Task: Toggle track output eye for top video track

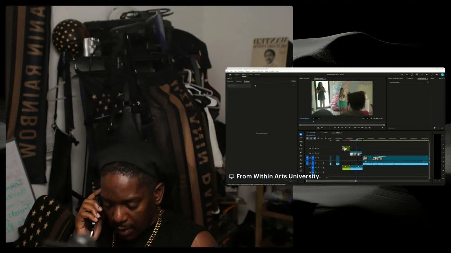Action: (x=318, y=148)
